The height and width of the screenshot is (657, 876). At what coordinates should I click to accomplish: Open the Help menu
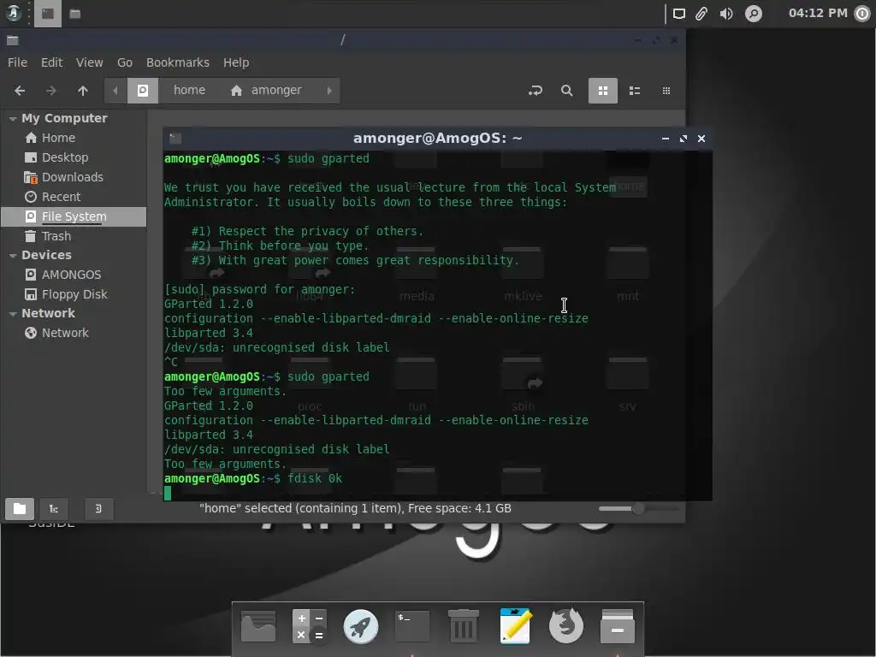coord(236,62)
